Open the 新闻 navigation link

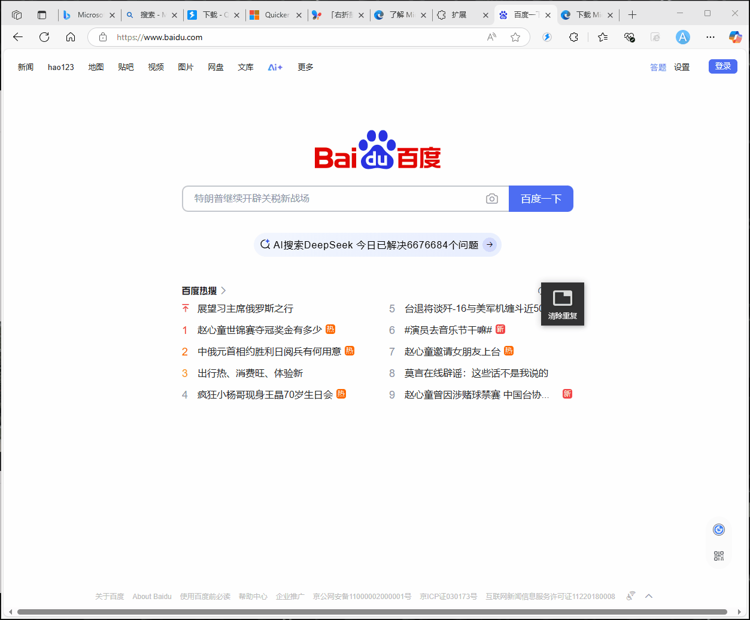coord(26,67)
